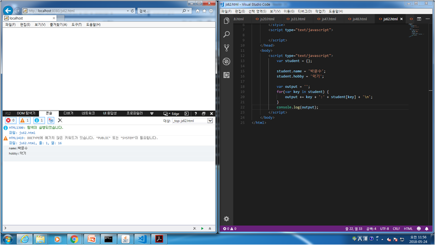Image resolution: width=435 pixels, height=245 pixels.
Task: Click the console command input line
Action: coord(97,228)
